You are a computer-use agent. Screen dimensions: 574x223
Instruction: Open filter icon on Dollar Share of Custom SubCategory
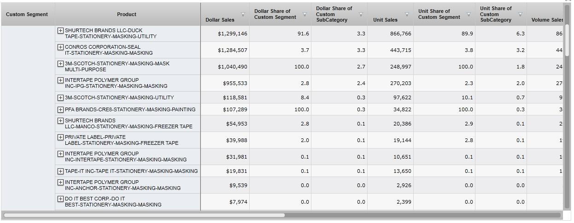(361, 14)
